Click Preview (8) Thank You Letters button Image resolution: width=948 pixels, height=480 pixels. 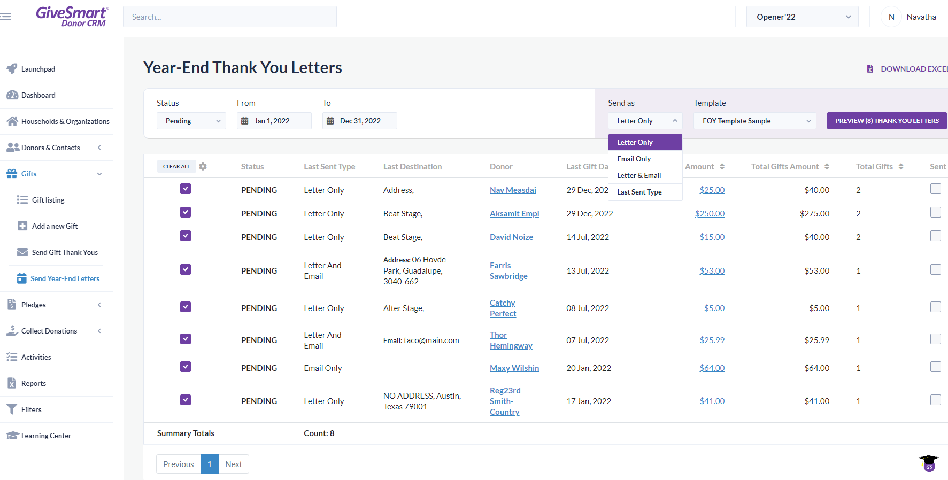(x=887, y=121)
